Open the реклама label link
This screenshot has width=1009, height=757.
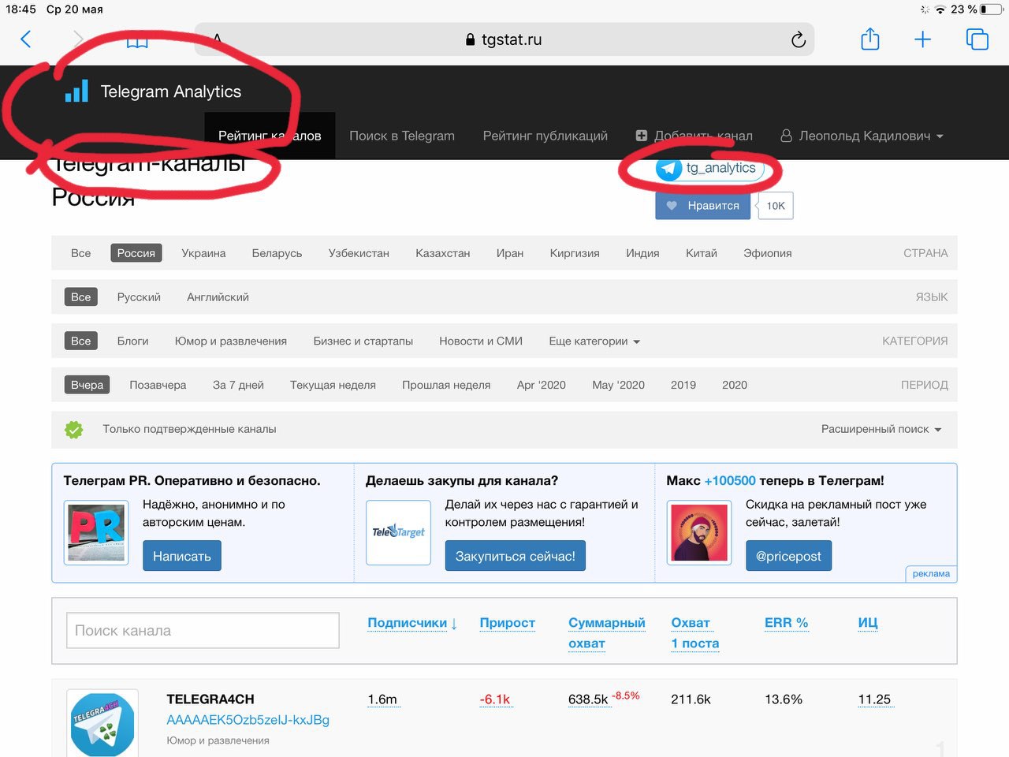click(931, 573)
